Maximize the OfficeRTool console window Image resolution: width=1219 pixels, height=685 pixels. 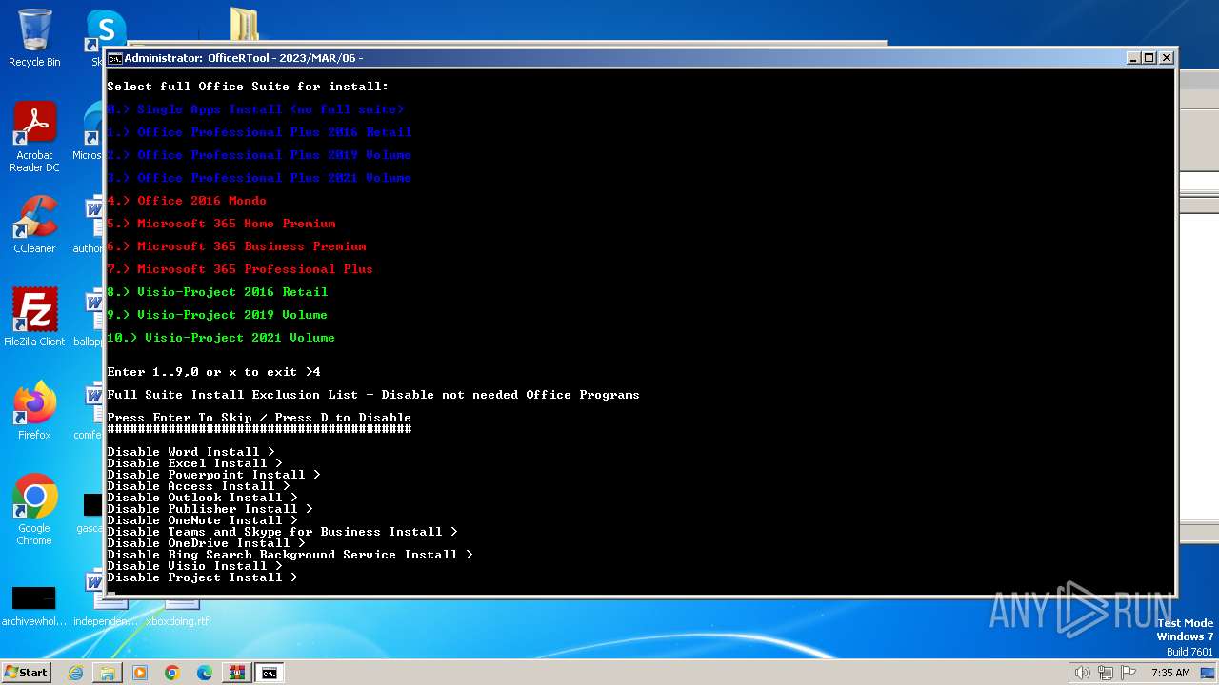[x=1149, y=58]
